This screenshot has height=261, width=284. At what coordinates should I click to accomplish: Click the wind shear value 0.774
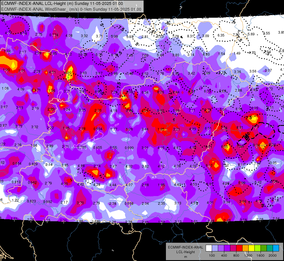[54, 35]
